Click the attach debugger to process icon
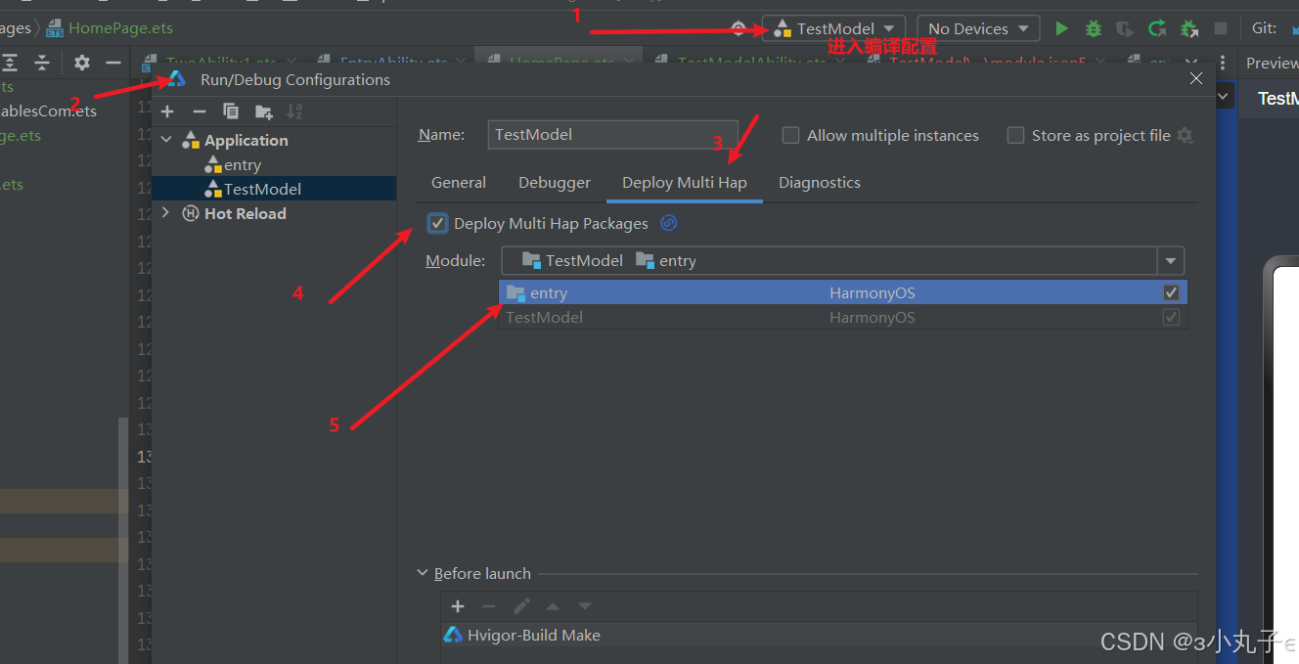The image size is (1299, 664). coord(1188,28)
